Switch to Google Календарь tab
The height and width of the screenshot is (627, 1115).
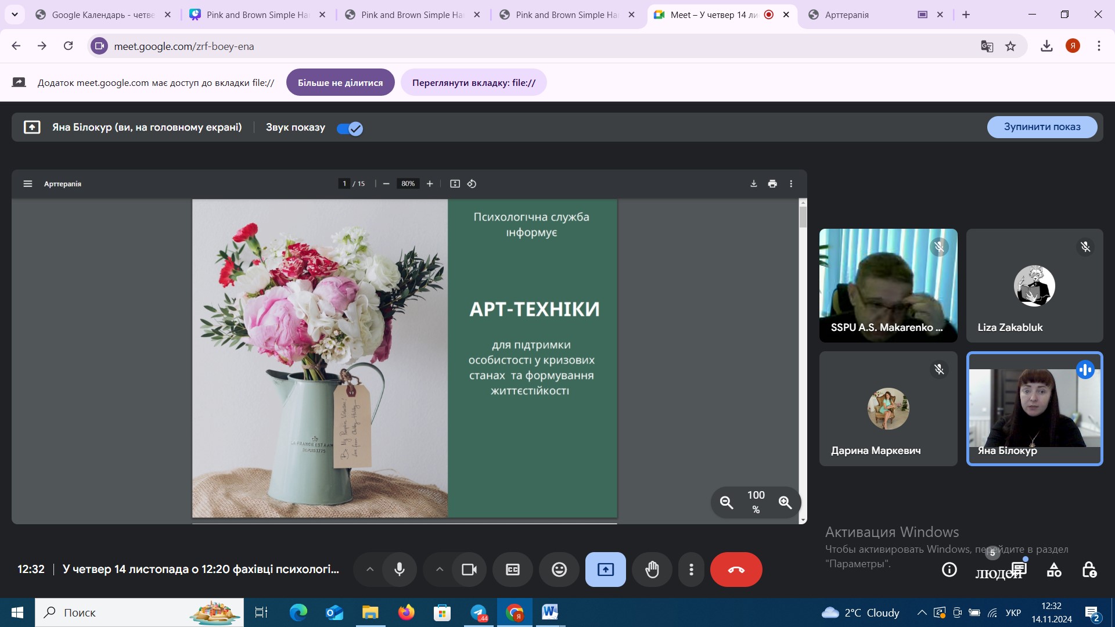tap(103, 15)
